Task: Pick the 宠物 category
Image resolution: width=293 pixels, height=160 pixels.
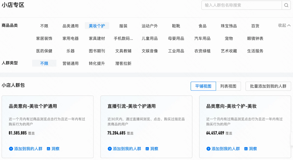Action: click(229, 38)
